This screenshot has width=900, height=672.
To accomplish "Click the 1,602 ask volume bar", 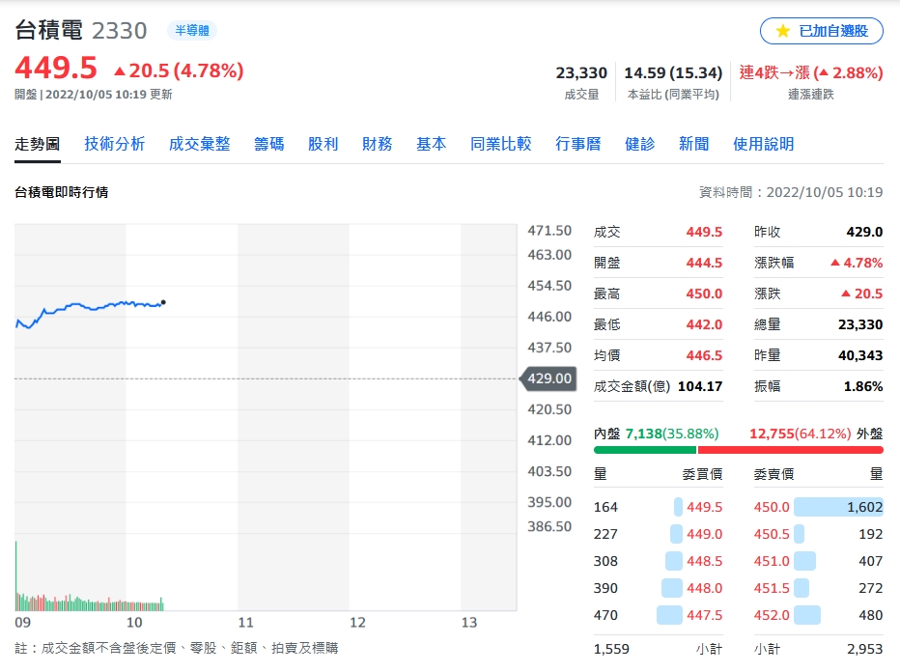I will pos(838,507).
